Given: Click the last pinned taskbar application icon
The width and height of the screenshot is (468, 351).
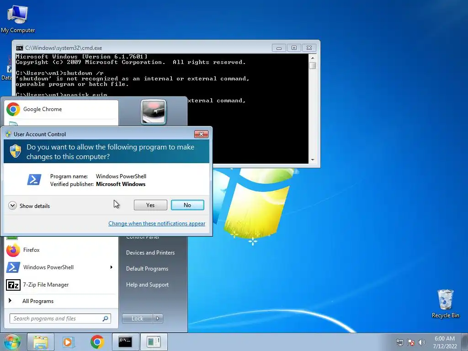Looking at the screenshot, I should (154, 342).
